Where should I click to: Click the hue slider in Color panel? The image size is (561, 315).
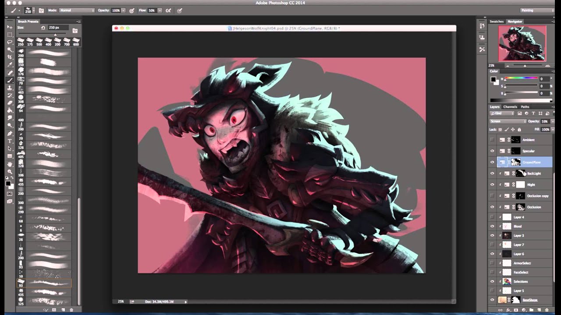[521, 79]
